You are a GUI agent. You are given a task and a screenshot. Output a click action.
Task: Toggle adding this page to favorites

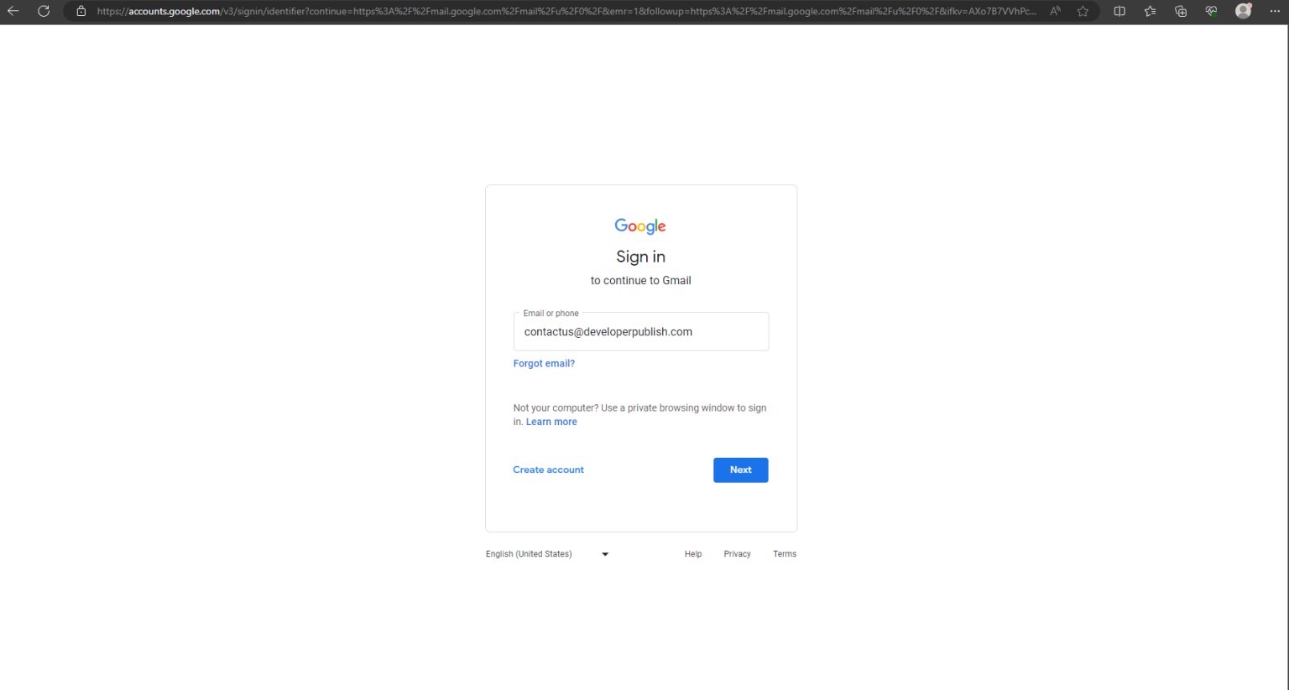pyautogui.click(x=1083, y=11)
